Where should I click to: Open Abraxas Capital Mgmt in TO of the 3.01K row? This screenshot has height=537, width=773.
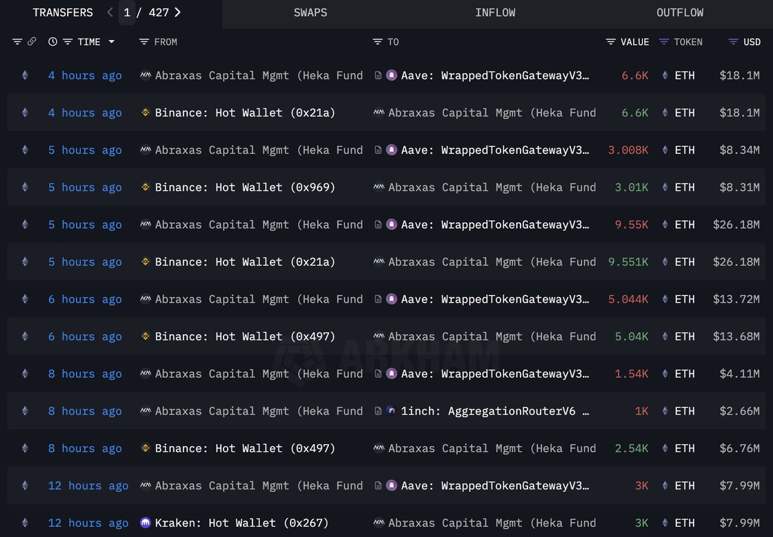point(492,187)
